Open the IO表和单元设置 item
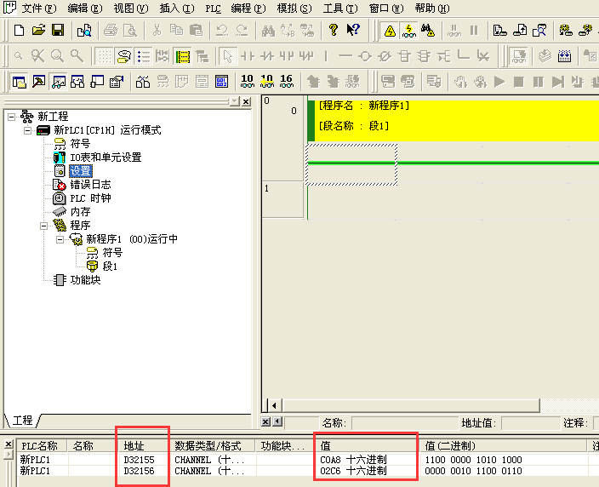Screen dimensions: 599x487 coord(105,158)
